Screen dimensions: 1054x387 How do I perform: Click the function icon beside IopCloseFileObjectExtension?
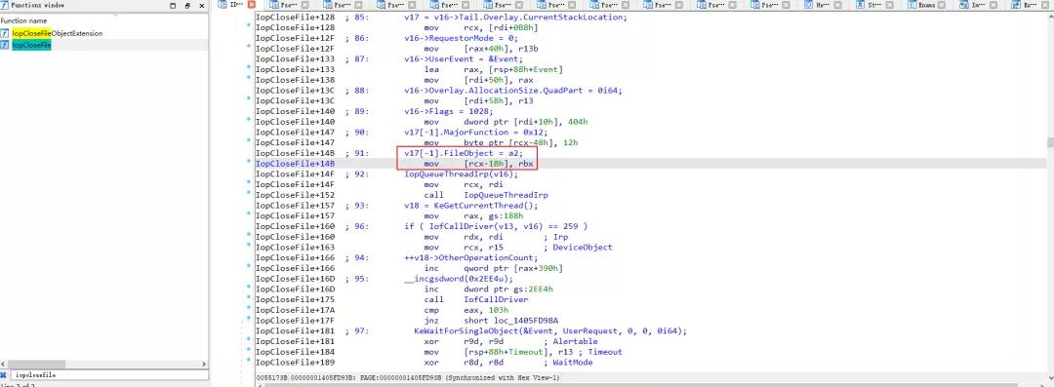[x=5, y=33]
